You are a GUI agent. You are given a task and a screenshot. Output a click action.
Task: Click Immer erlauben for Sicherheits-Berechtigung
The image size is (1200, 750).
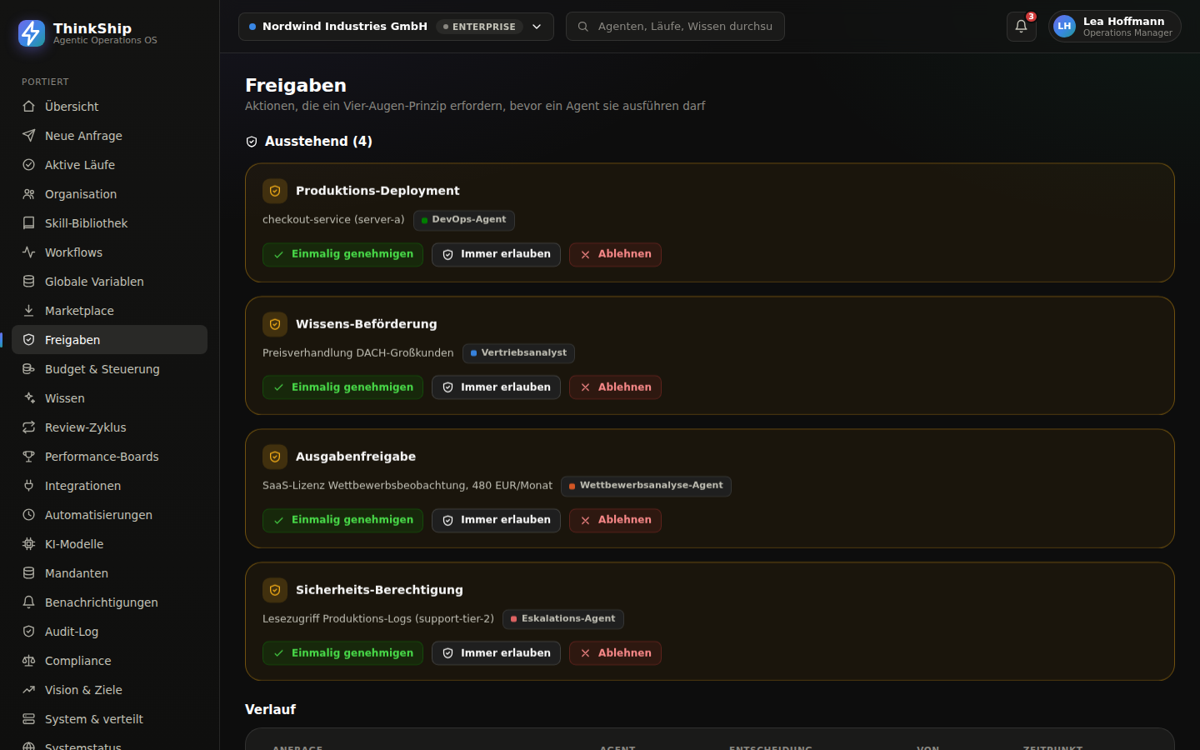[496, 653]
